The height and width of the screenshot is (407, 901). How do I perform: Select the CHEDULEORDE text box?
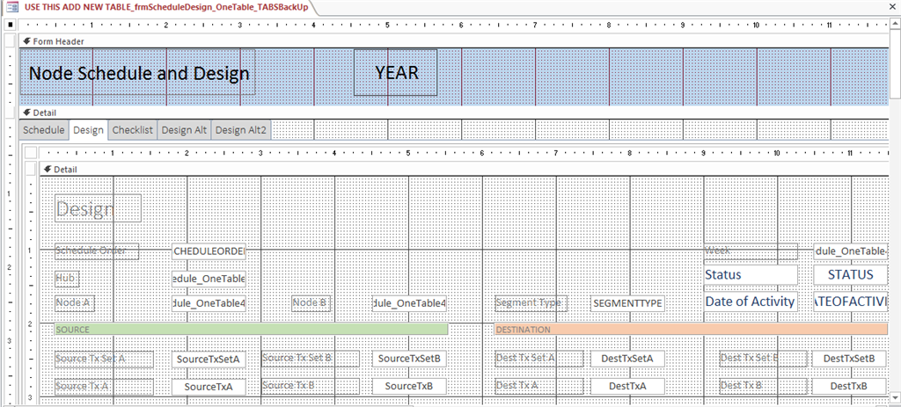[209, 251]
